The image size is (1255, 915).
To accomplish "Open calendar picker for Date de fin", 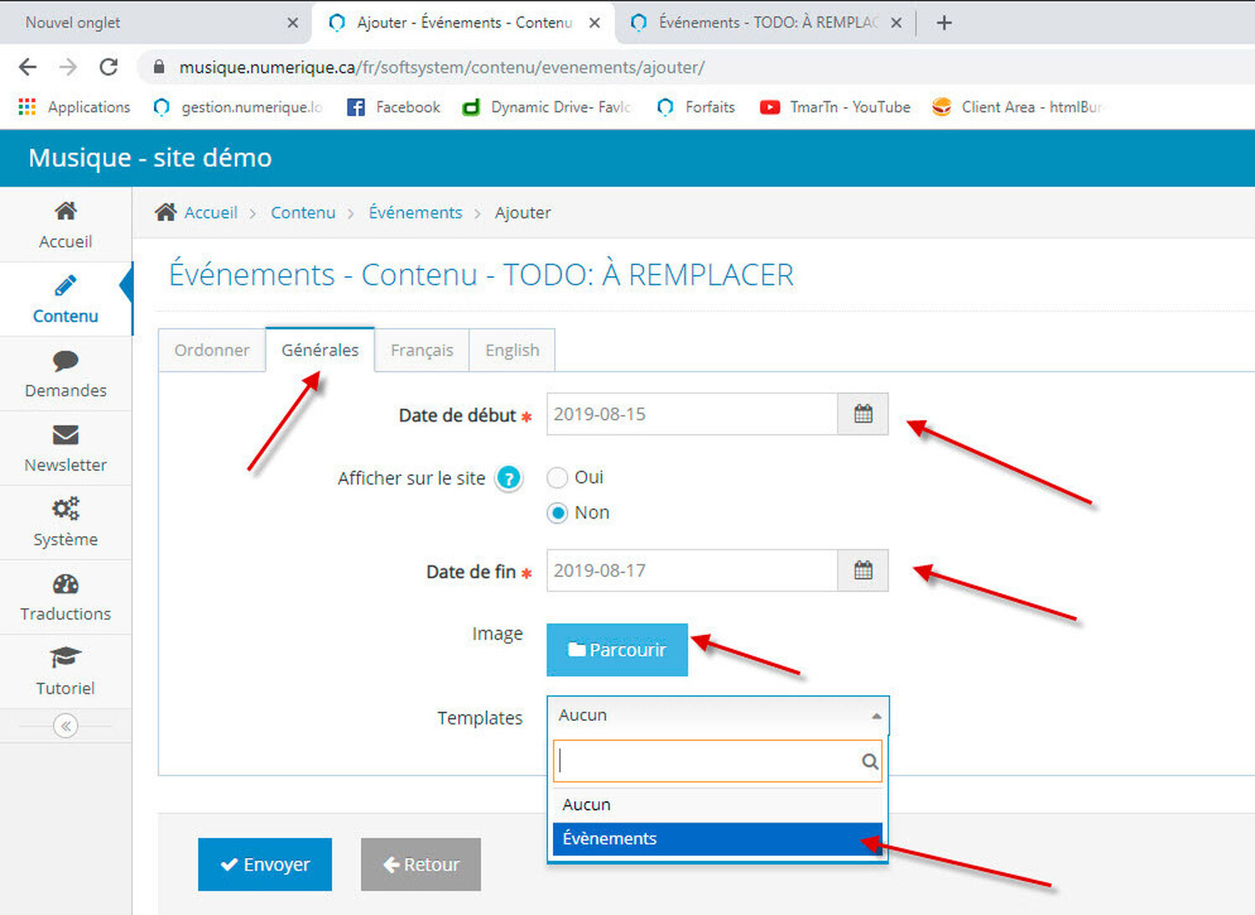I will tap(863, 570).
